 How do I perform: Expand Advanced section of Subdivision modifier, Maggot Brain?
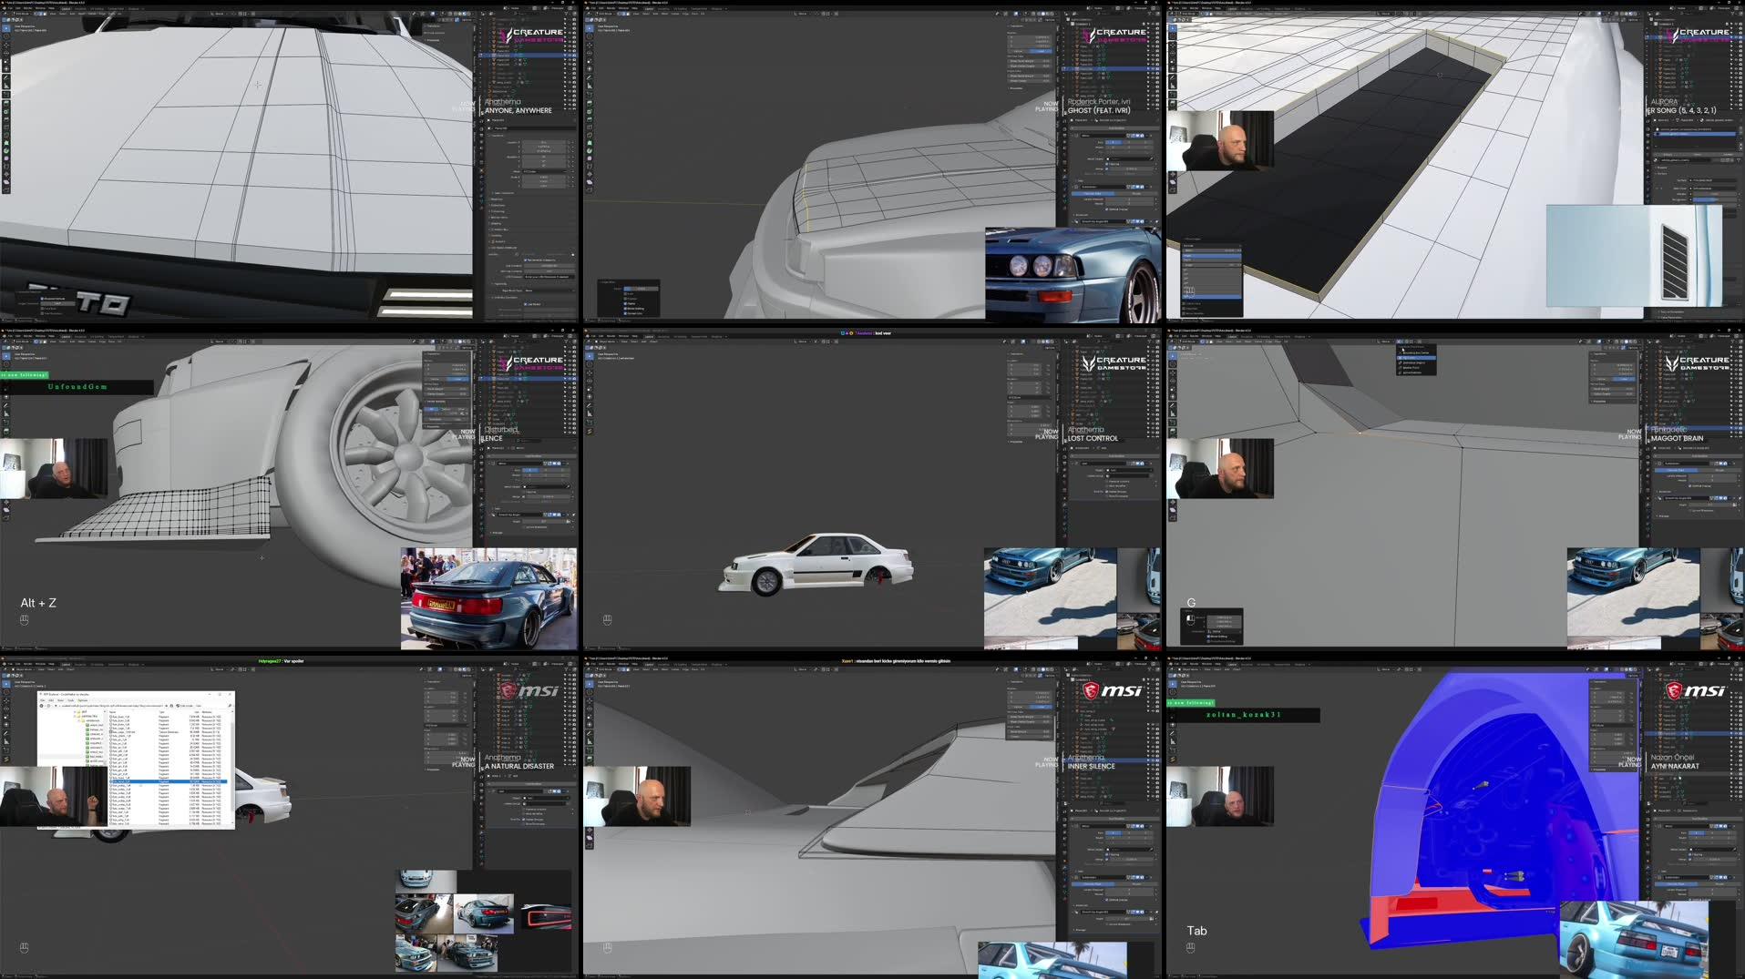coord(1664,492)
